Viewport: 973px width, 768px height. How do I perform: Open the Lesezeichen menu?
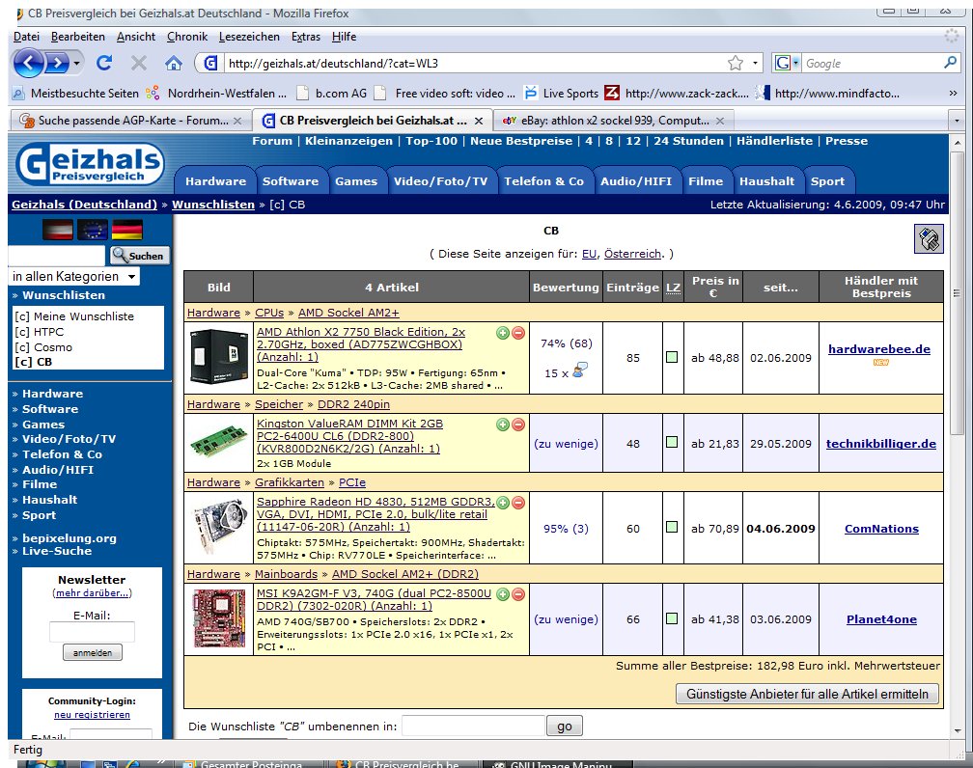pos(249,37)
